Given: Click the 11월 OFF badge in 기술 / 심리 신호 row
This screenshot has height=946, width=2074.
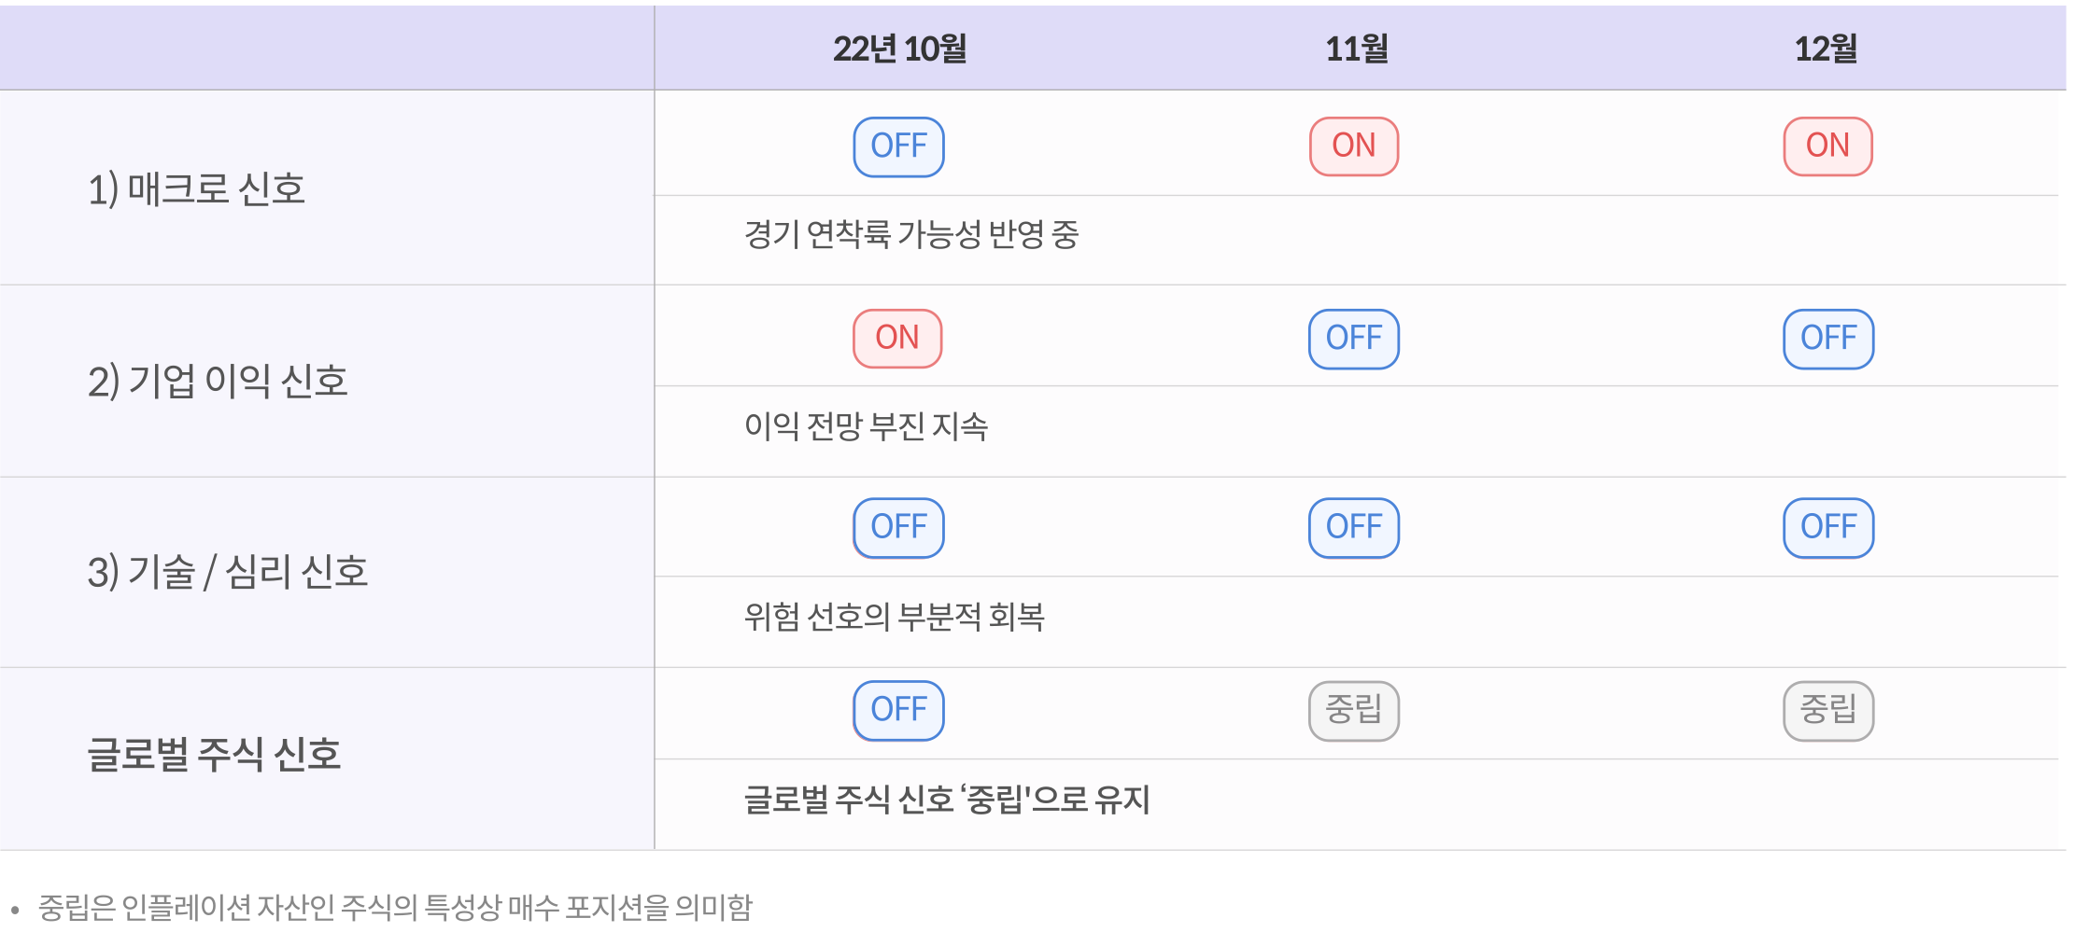Looking at the screenshot, I should coord(1353,528).
